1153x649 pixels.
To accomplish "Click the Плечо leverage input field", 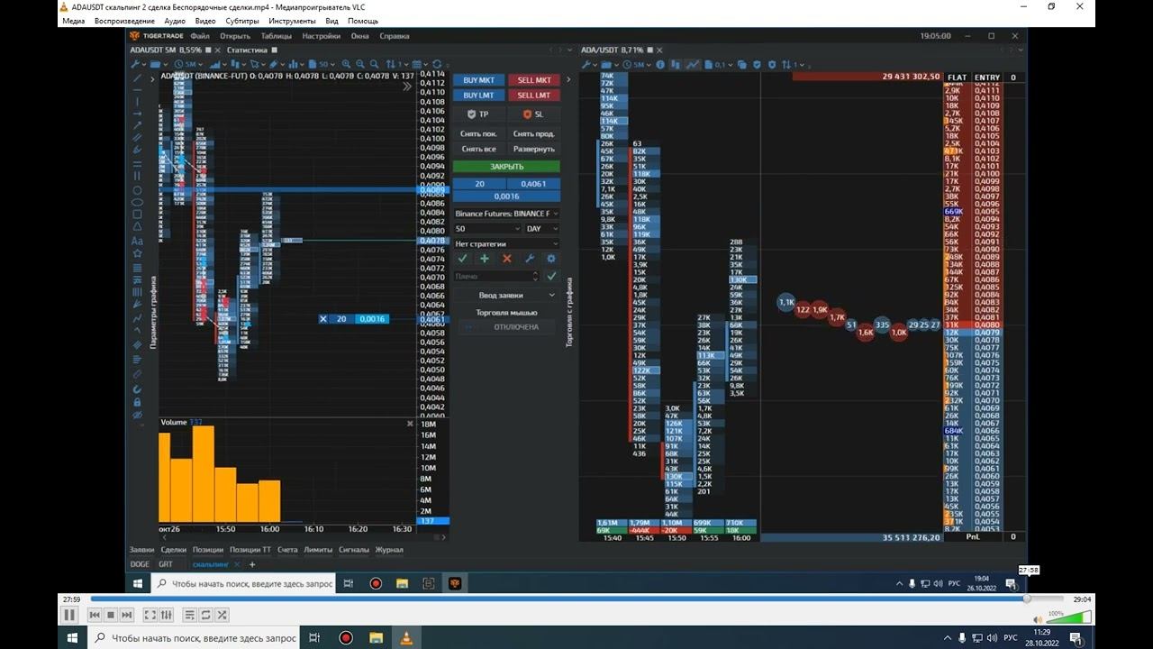I will (496, 276).
